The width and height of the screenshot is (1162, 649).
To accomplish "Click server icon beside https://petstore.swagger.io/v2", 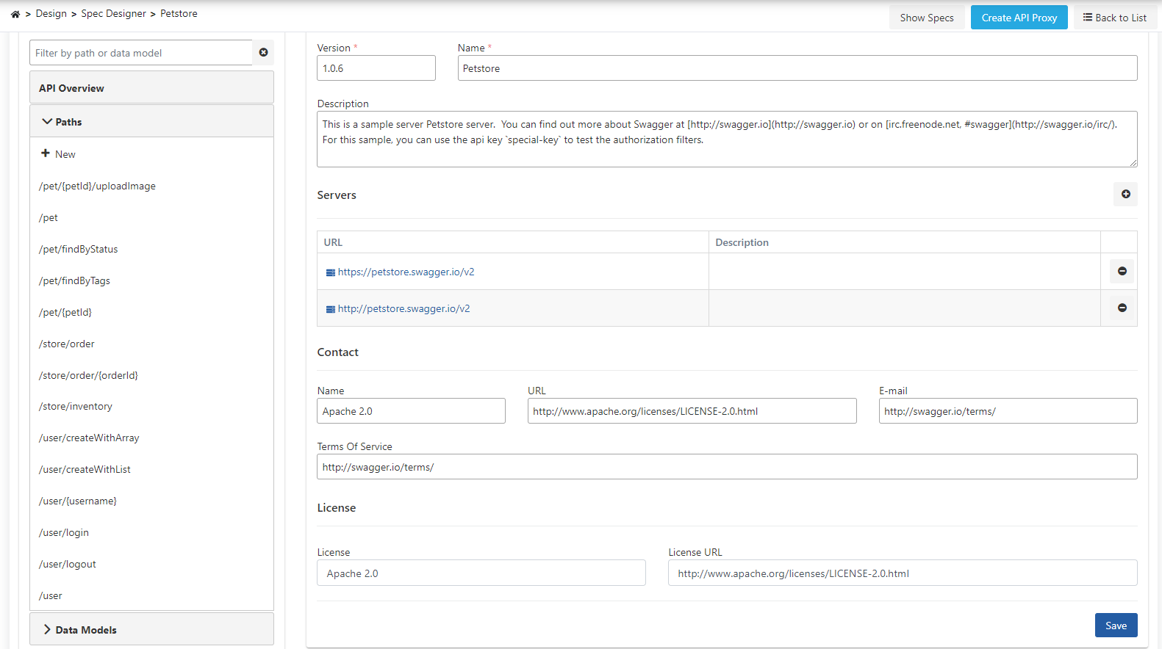I will [x=331, y=272].
